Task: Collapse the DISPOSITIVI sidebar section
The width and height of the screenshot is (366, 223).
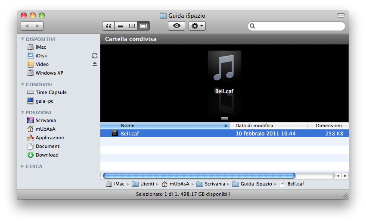Action: (x=23, y=39)
